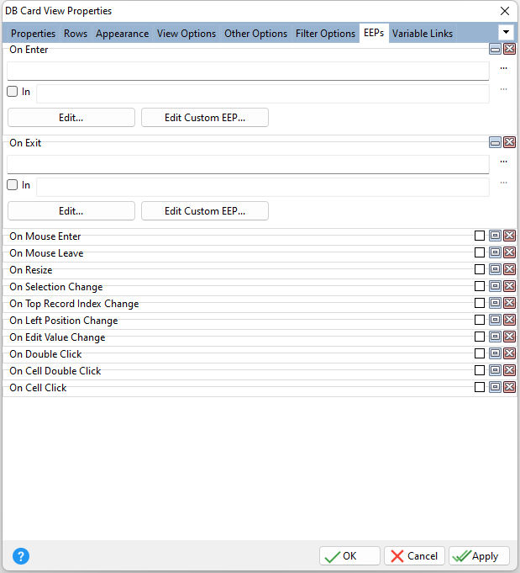
Task: Clear the On Enter EEP with red X
Action: pyautogui.click(x=509, y=49)
